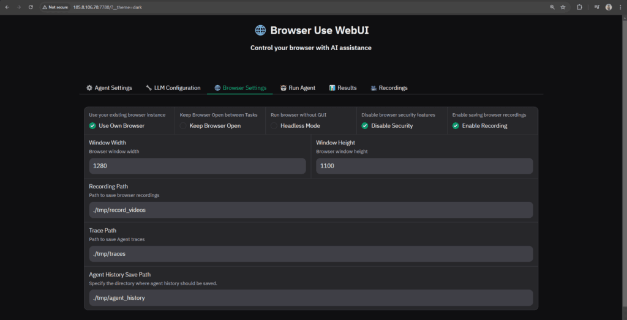Screen dimensions: 627x320
Task: Click the Window Width input field
Action: coord(197,166)
